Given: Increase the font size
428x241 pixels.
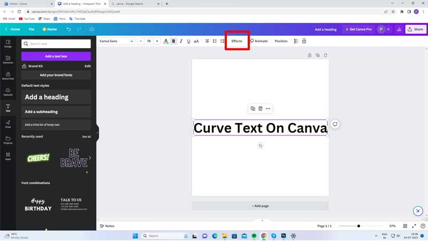Looking at the screenshot, I should (x=157, y=41).
